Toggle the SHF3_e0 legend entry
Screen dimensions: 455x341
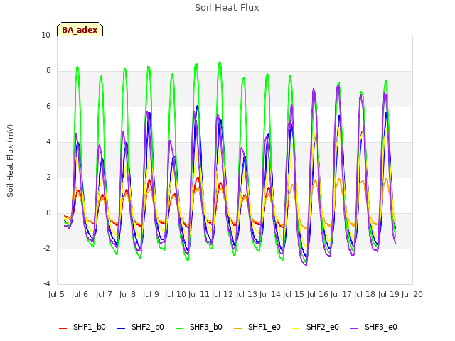coord(374,327)
